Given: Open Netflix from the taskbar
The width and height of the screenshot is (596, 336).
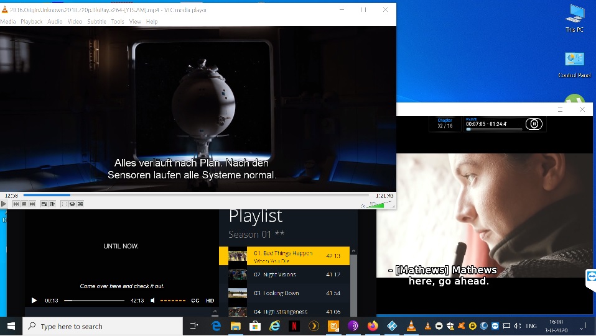Looking at the screenshot, I should pos(294,326).
